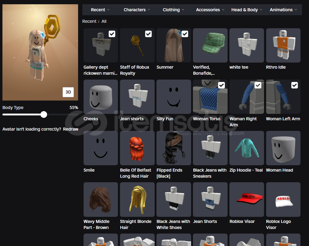Image resolution: width=309 pixels, height=246 pixels.
Task: Uncheck the Summer hair checkbox
Action: point(185,34)
